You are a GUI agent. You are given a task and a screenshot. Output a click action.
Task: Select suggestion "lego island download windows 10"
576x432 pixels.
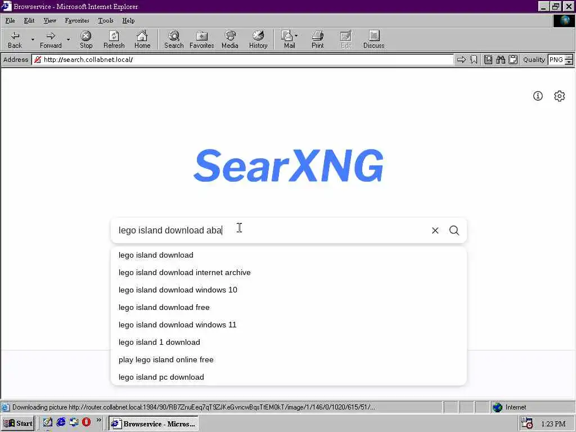[x=289, y=290]
